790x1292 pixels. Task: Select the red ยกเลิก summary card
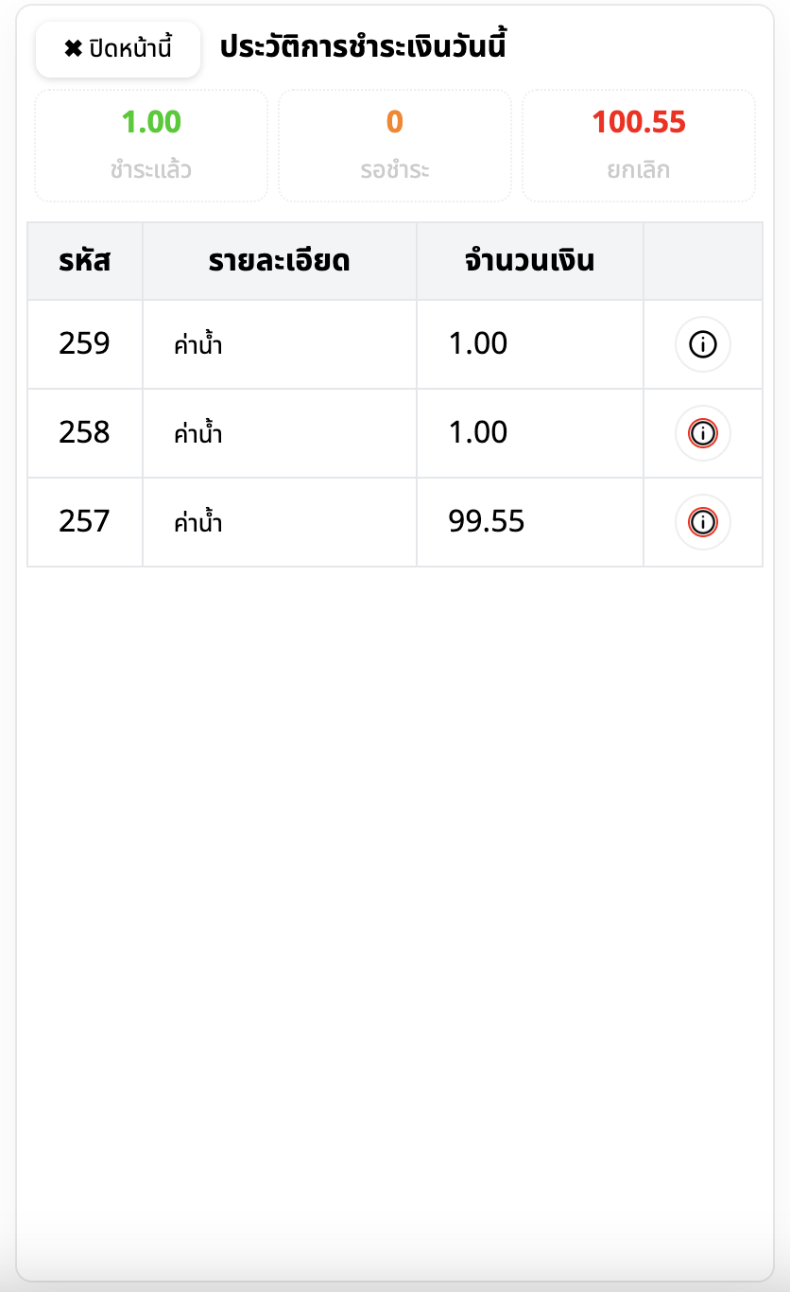[x=639, y=146]
